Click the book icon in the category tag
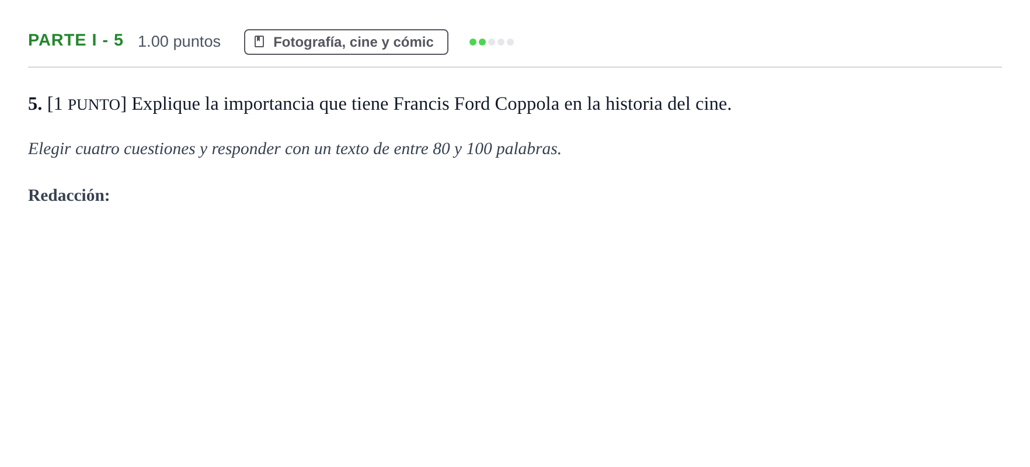 click(259, 42)
